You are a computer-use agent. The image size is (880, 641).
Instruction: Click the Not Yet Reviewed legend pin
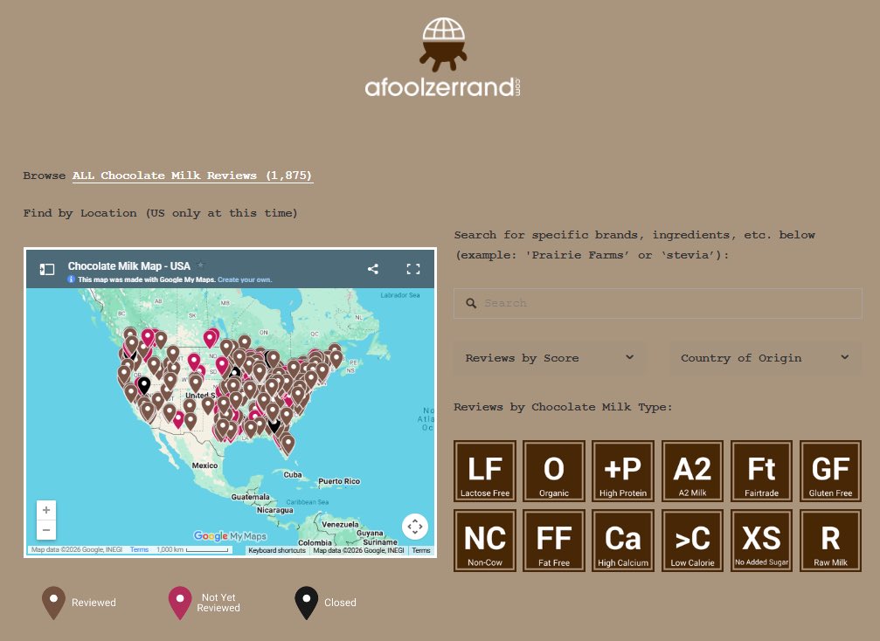[180, 603]
